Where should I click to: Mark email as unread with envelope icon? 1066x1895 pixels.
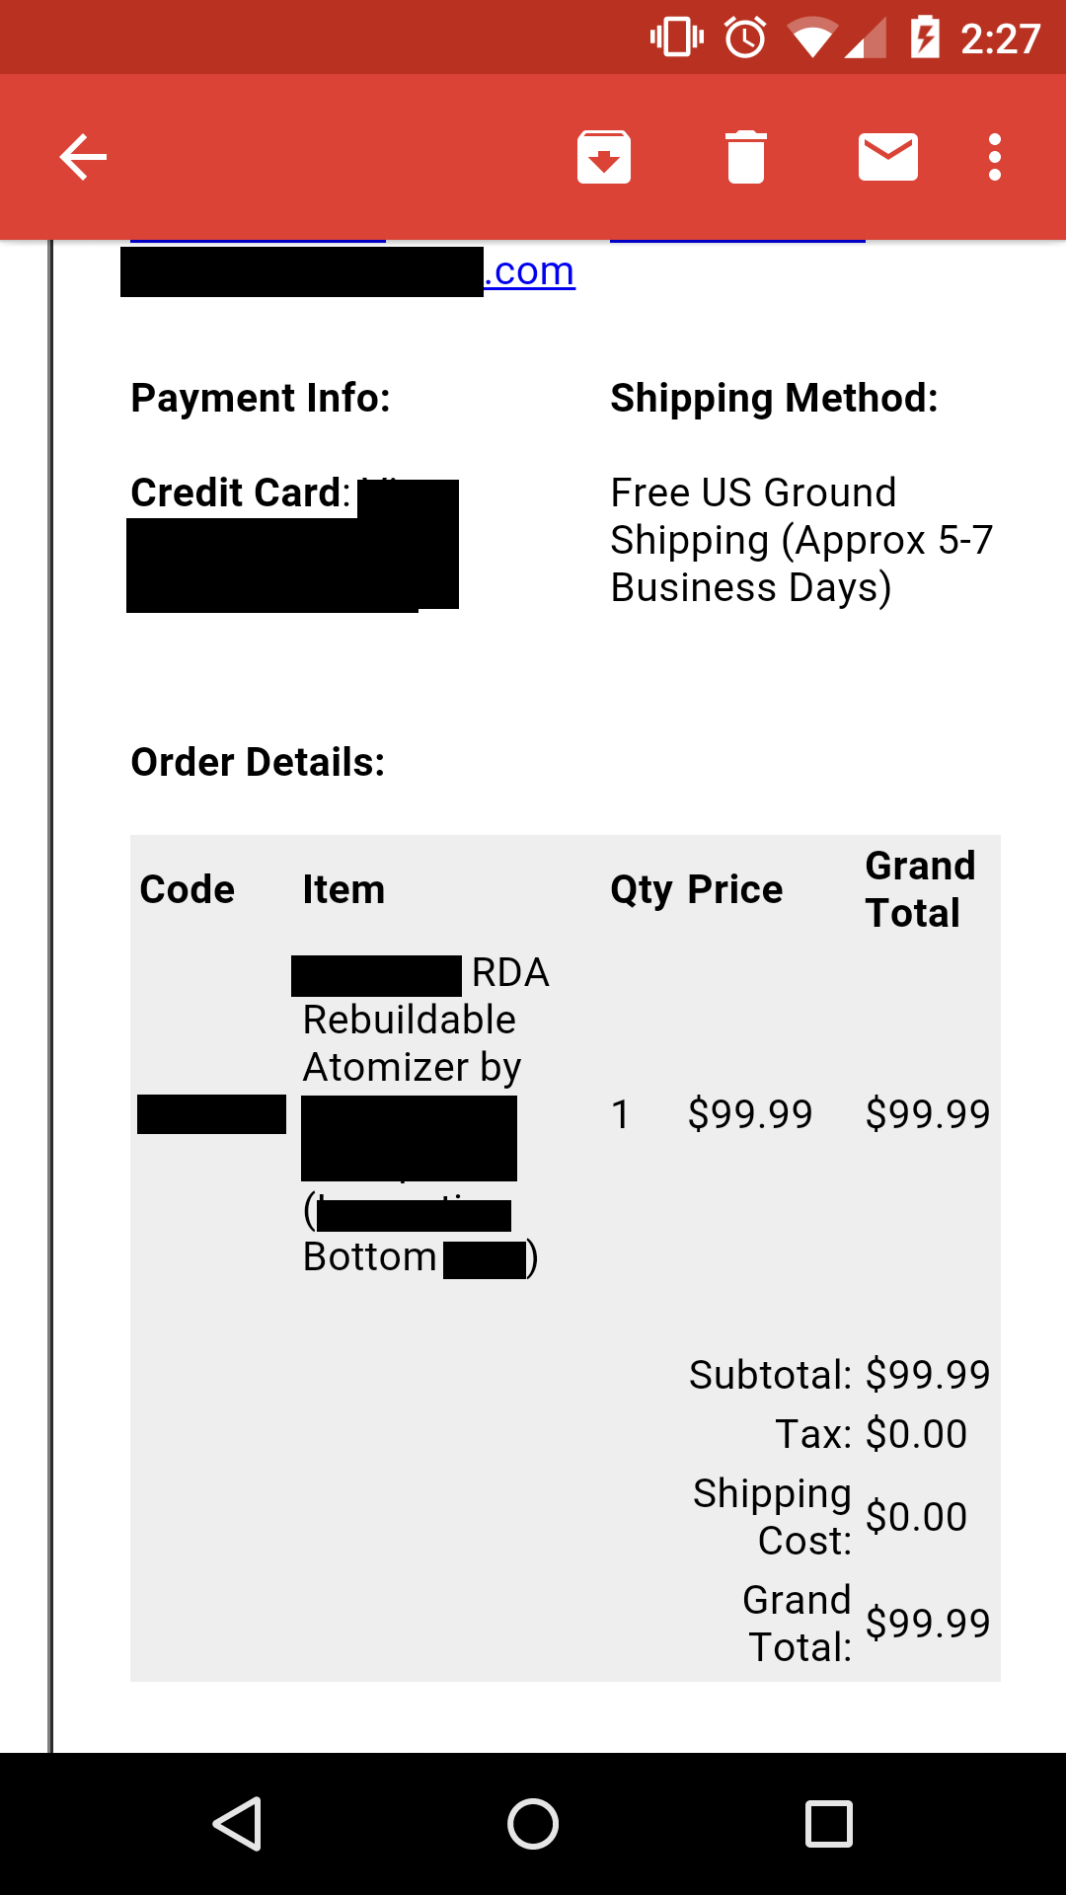pos(888,157)
